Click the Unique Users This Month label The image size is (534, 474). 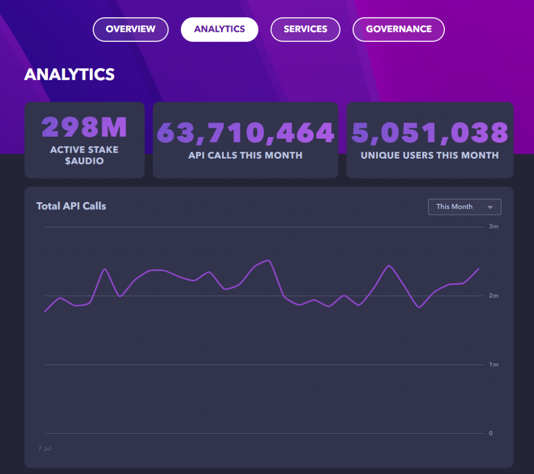coord(430,155)
